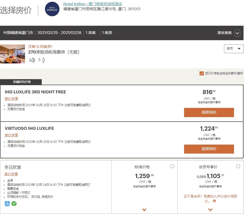Click the 仅剩 3 间客房! notice
The height and width of the screenshot is (214, 244).
click(40, 46)
